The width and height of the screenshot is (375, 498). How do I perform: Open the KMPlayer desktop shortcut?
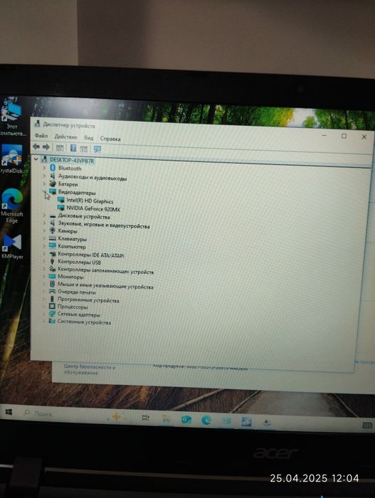click(x=12, y=246)
